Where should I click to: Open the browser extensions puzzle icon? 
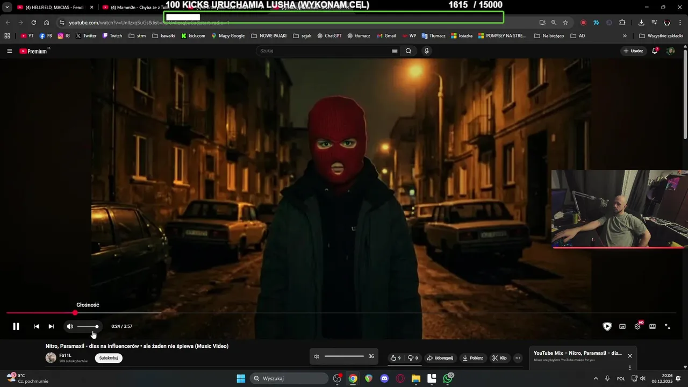[x=622, y=23]
